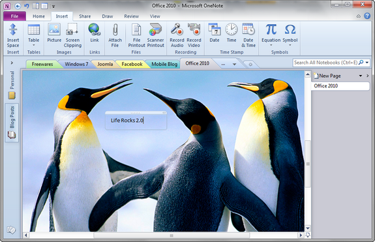Open the Joomla section tab

[x=105, y=64]
